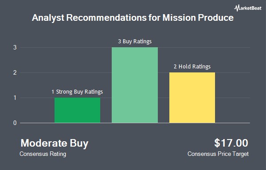Viewport: 266px width, 170px height.
Task: Click the chart baseline axis line
Action: pyautogui.click(x=135, y=123)
